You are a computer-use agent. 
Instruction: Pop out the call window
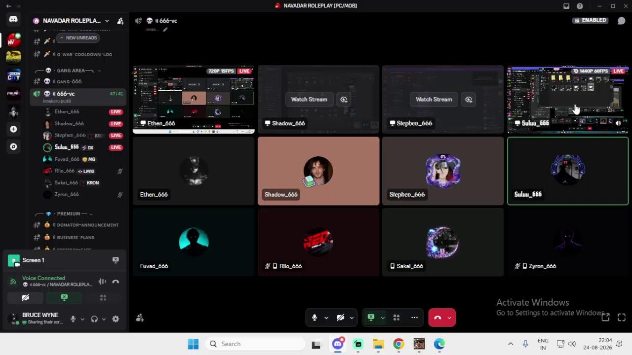tap(605, 318)
